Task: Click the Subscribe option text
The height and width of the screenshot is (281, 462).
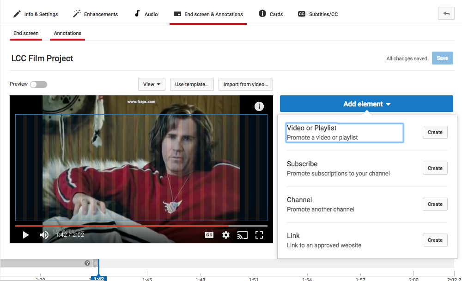Action: coord(338,169)
